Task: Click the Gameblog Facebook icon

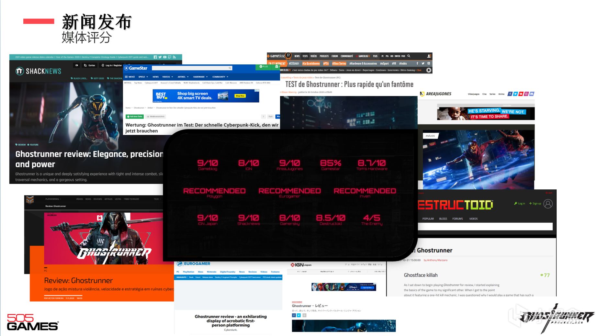Action: [417, 63]
